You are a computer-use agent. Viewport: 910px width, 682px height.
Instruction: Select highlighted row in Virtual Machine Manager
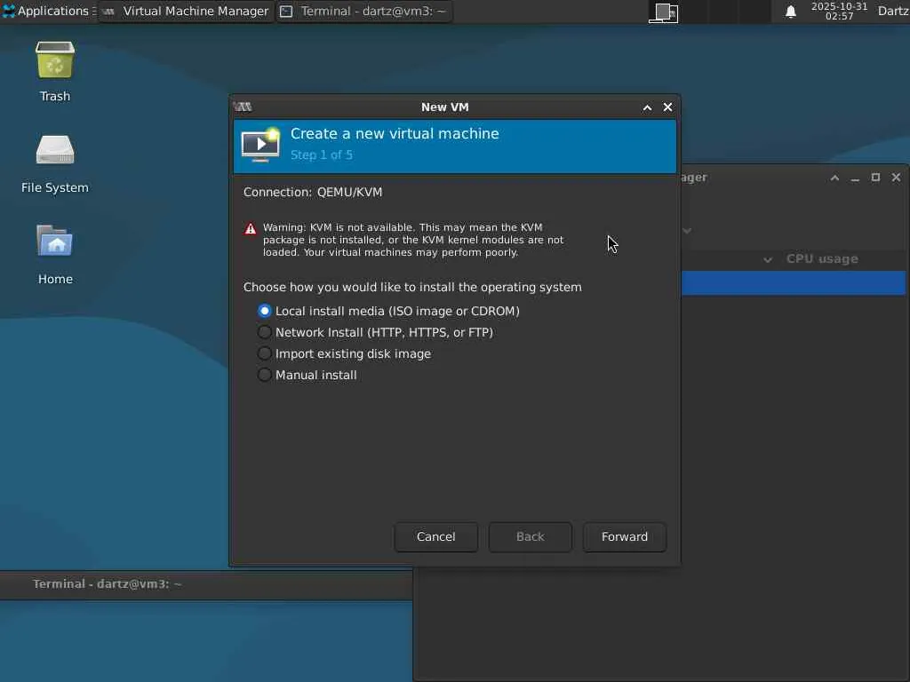793,283
